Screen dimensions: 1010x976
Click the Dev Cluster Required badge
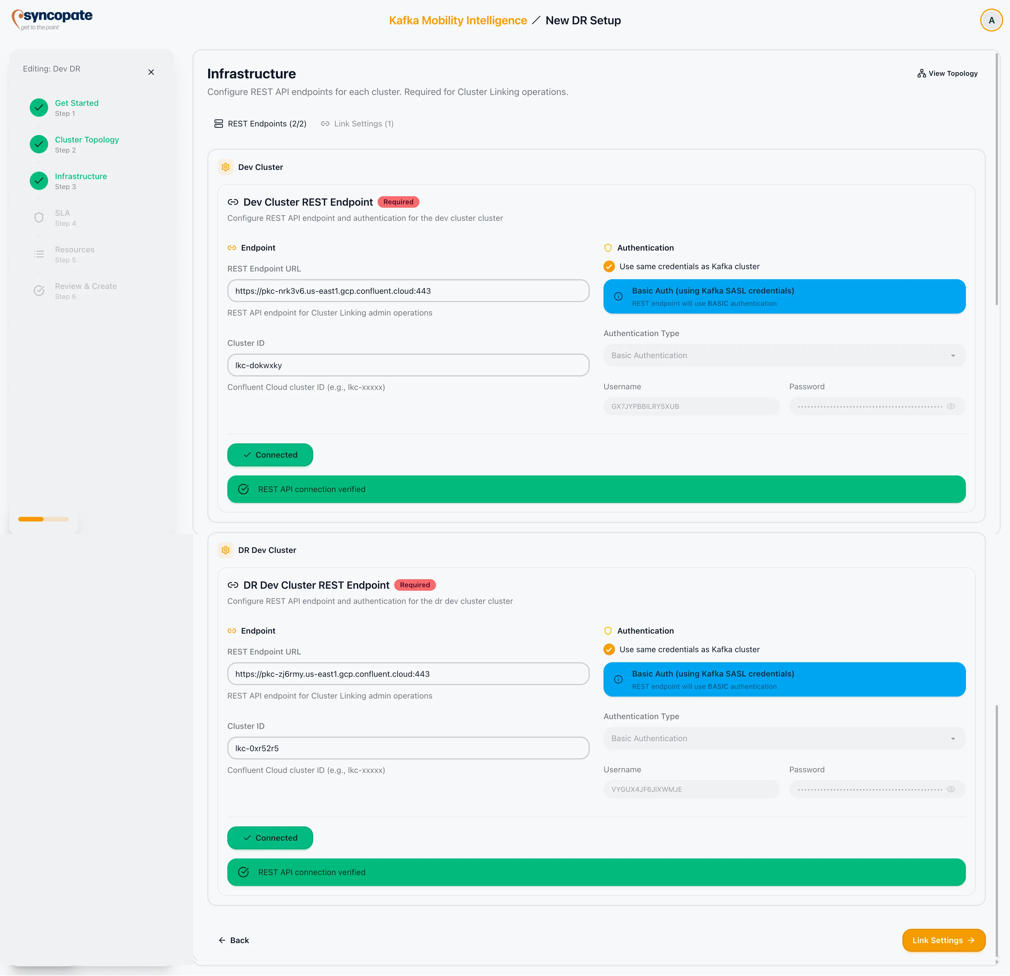[x=398, y=202]
